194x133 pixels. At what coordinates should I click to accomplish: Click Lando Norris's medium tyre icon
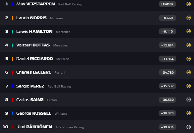coord(189,18)
